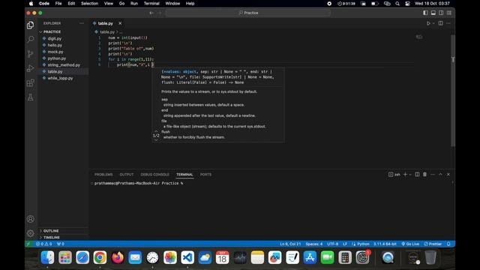Change indentation via Spaces: 4
The width and height of the screenshot is (480, 270).
point(314,244)
